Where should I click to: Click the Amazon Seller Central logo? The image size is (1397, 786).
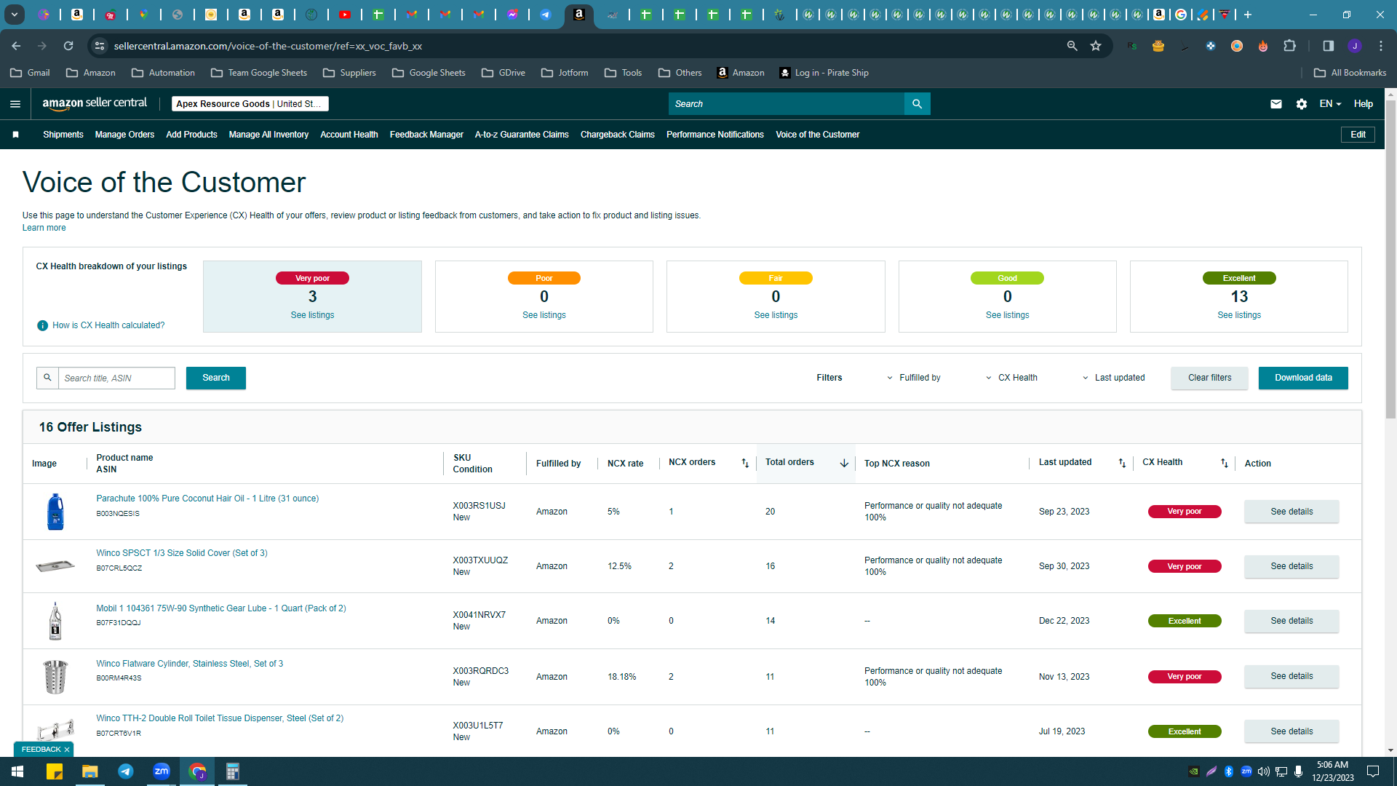pos(95,103)
